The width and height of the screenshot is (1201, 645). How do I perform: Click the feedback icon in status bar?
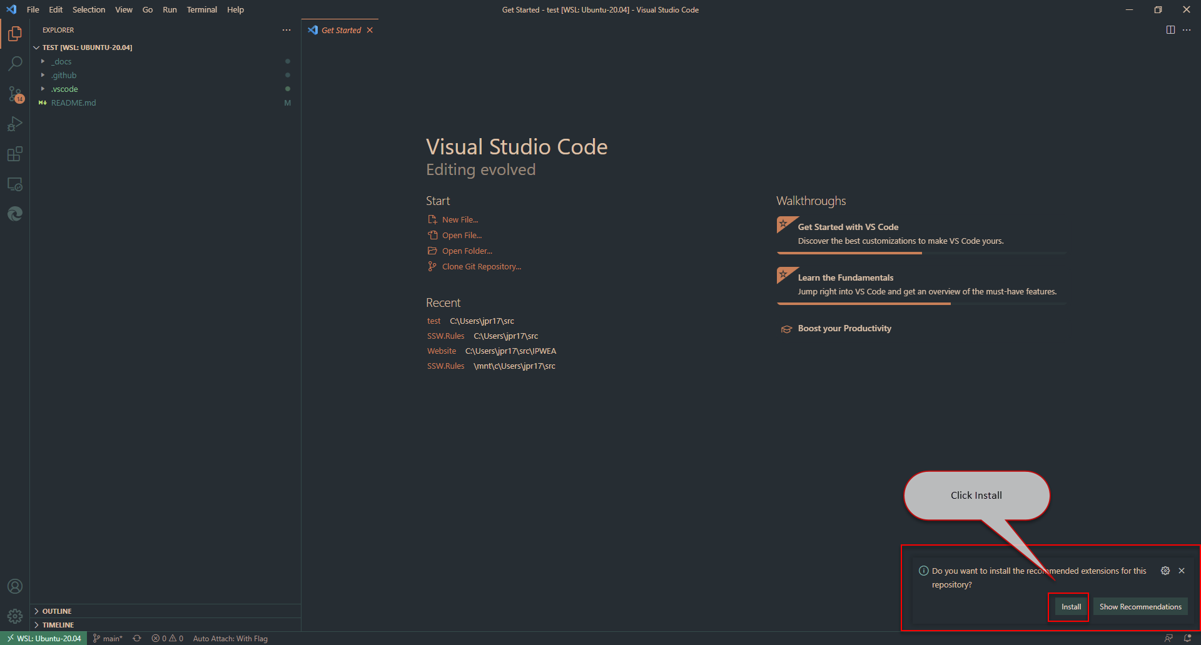[x=1168, y=638]
